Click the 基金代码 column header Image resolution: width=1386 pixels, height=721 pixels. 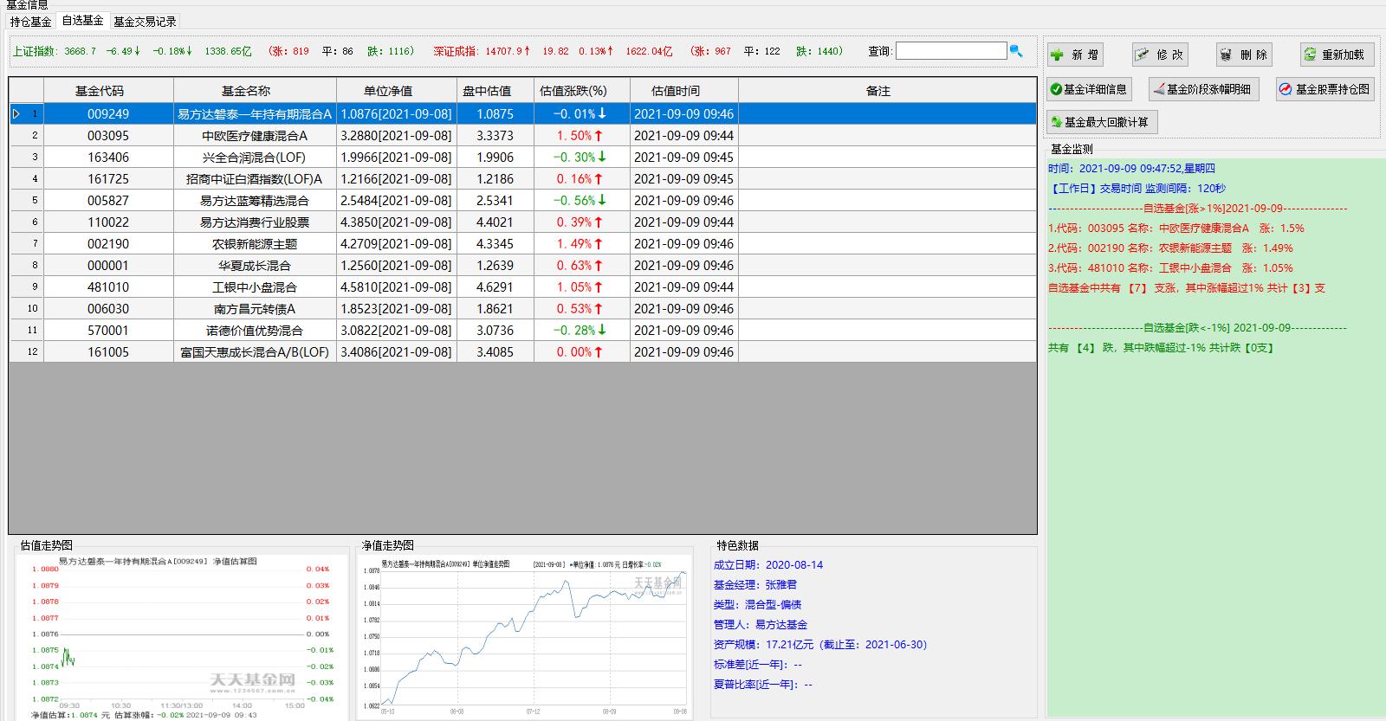click(x=108, y=90)
